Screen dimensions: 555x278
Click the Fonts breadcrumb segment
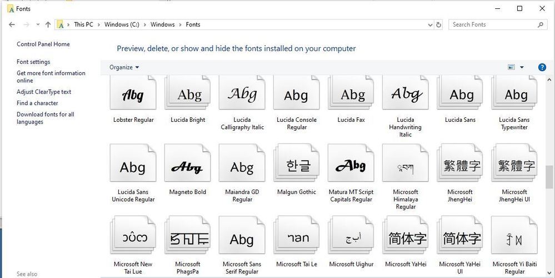193,25
